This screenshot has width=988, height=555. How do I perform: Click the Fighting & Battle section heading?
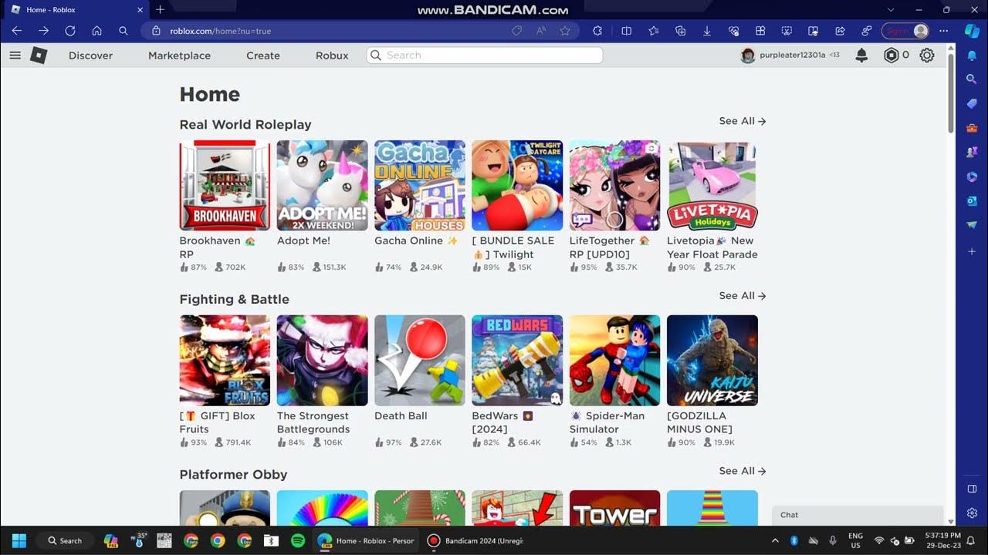tap(234, 299)
